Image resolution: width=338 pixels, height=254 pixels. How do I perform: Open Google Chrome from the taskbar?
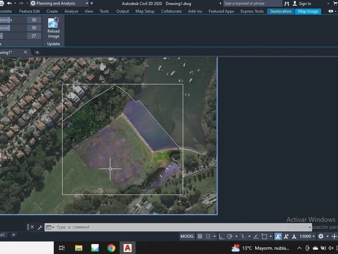112,248
